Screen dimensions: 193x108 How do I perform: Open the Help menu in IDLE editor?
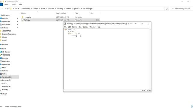pyautogui.click(x=99, y=27)
